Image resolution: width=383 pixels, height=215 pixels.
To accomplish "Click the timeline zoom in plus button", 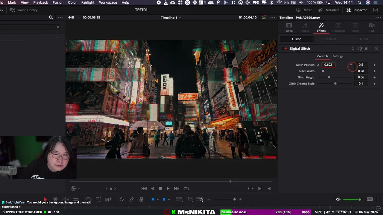I will tap(240, 199).
